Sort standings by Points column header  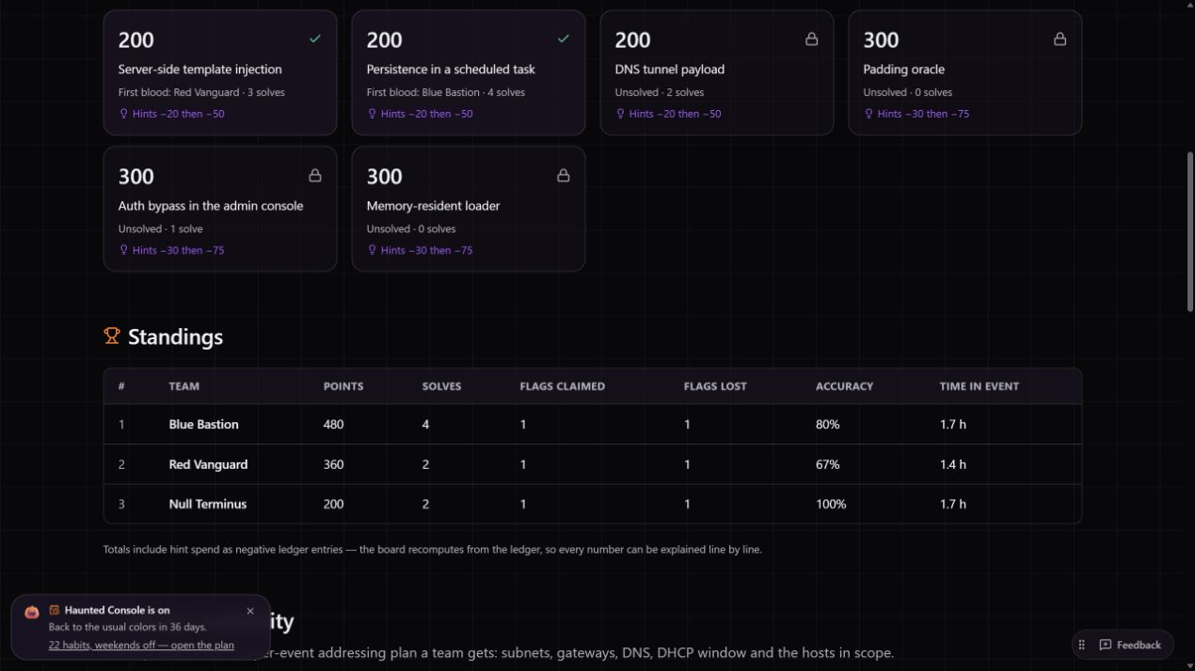[343, 386]
